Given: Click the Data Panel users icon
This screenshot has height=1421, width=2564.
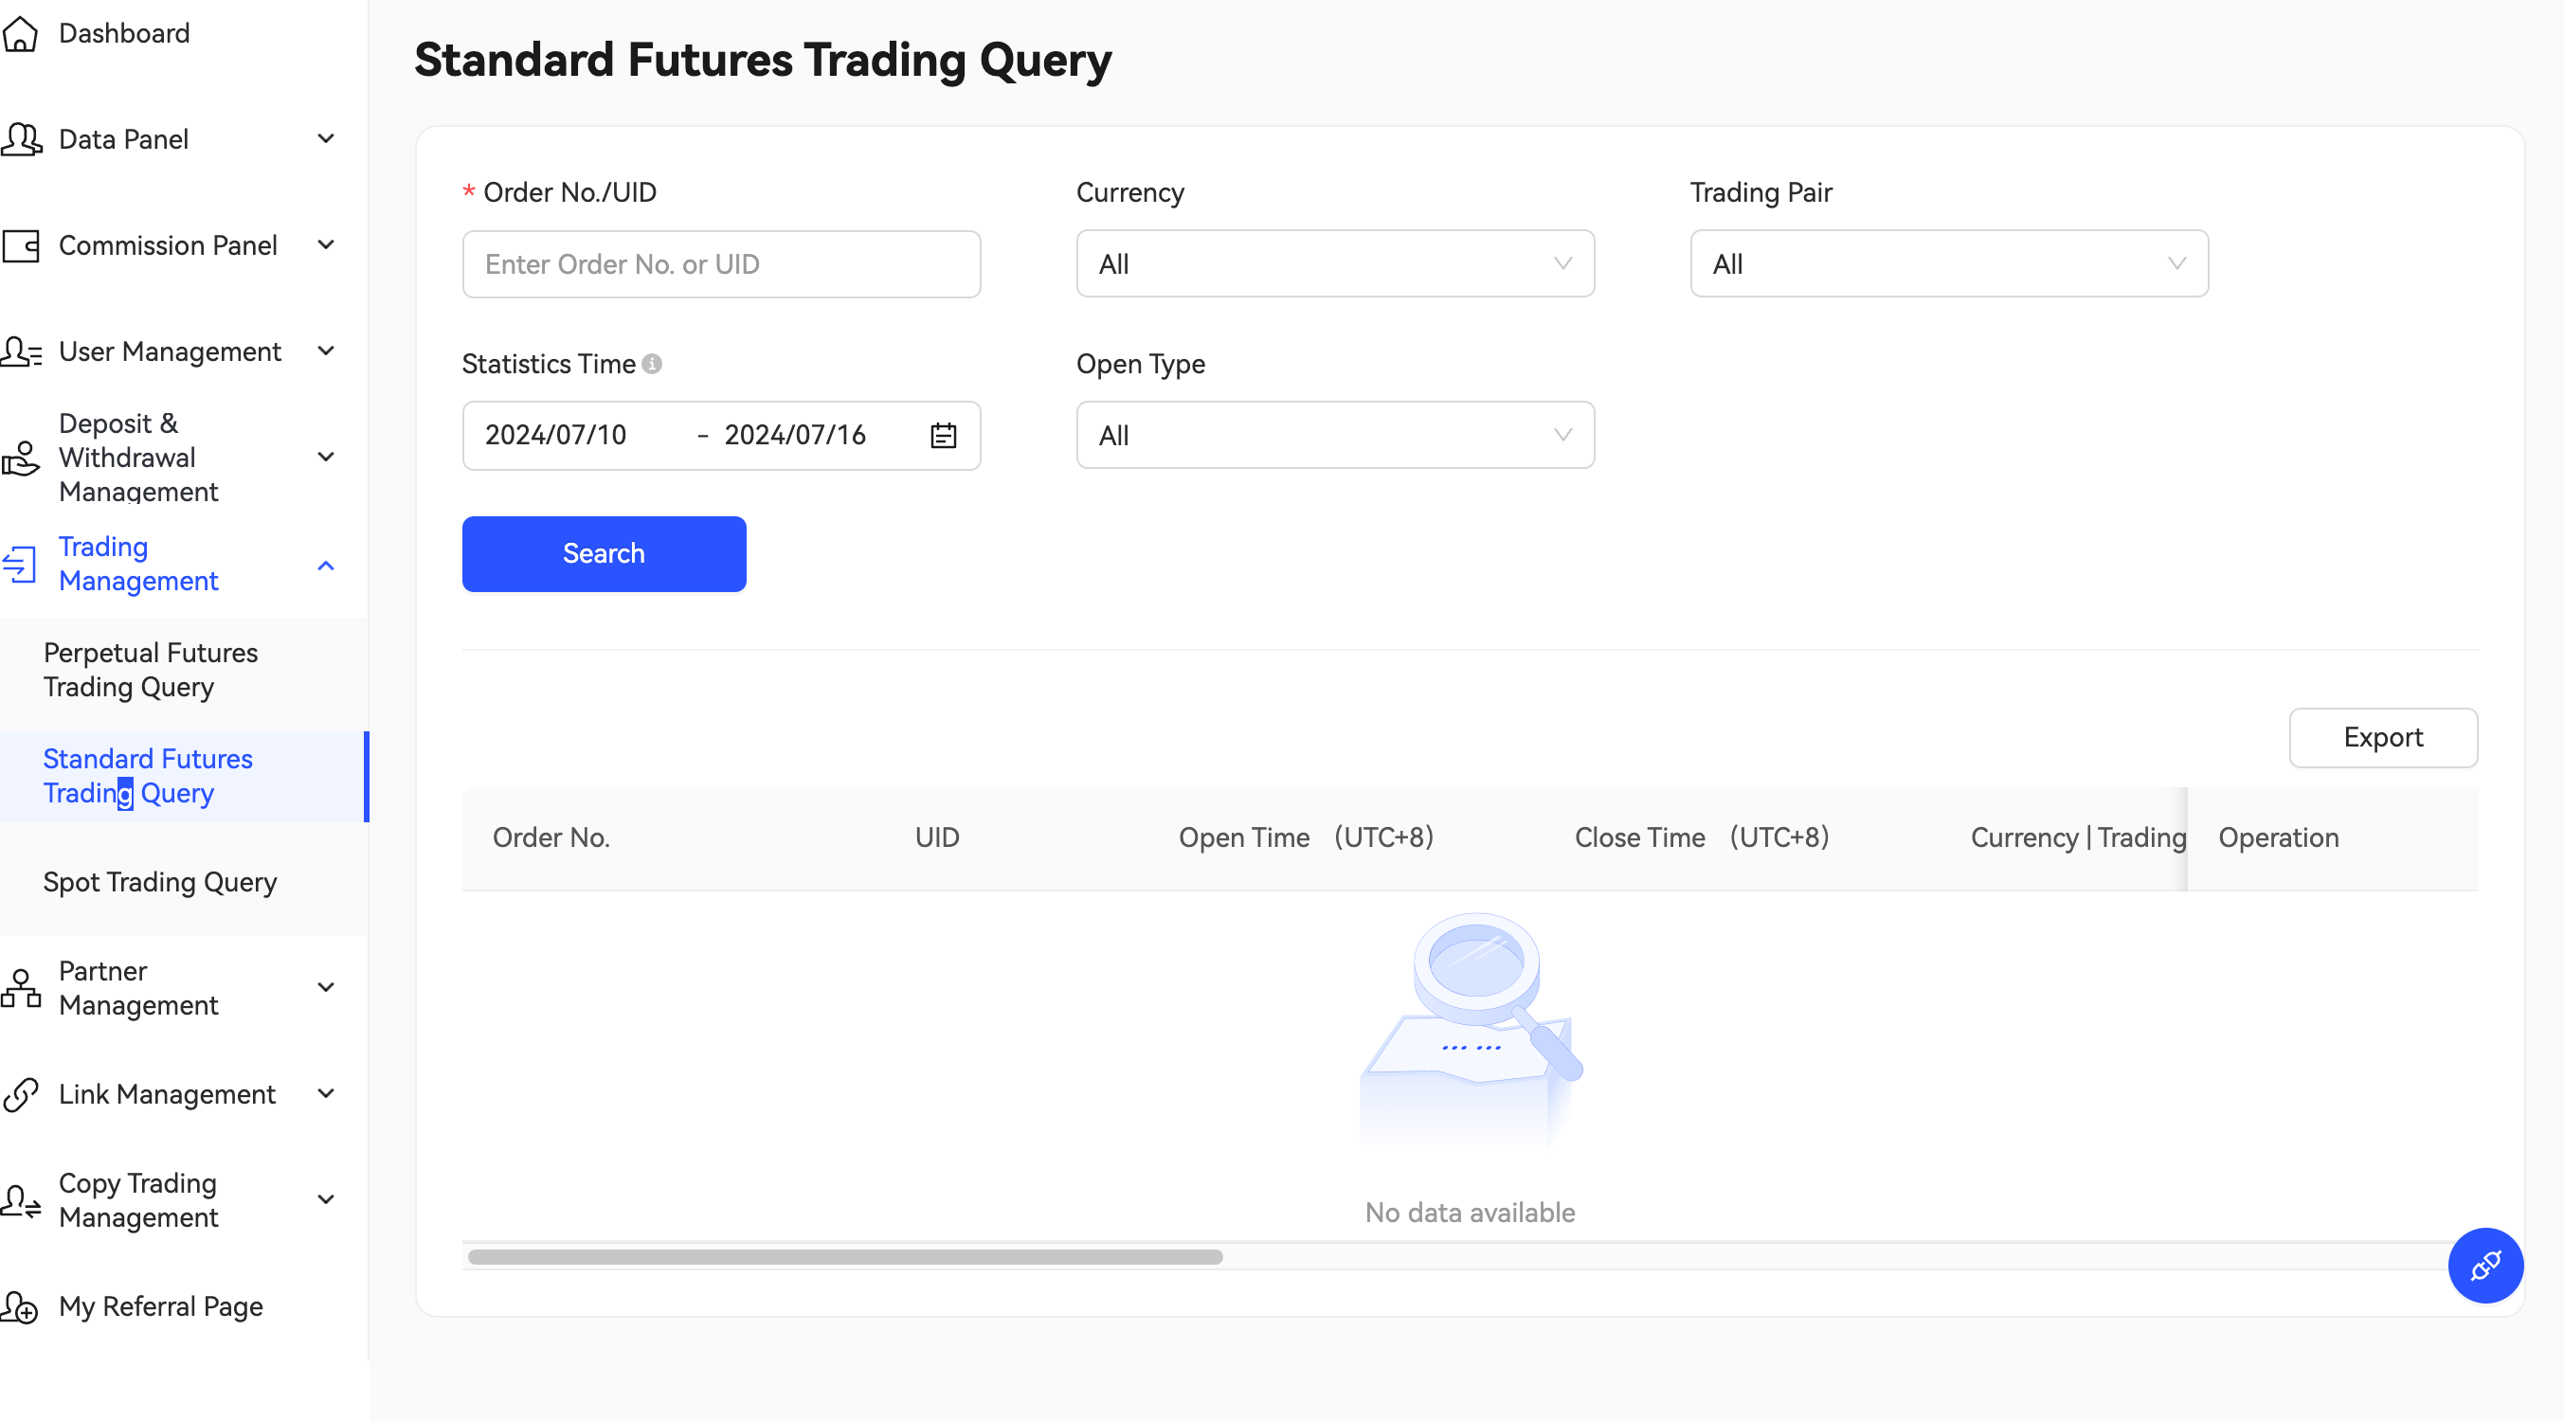Looking at the screenshot, I should click(21, 139).
